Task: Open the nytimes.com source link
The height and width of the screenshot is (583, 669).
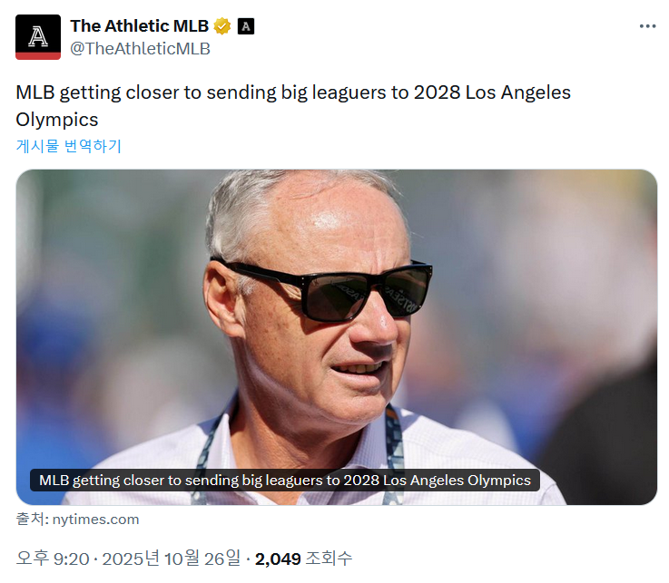Action: pos(95,520)
